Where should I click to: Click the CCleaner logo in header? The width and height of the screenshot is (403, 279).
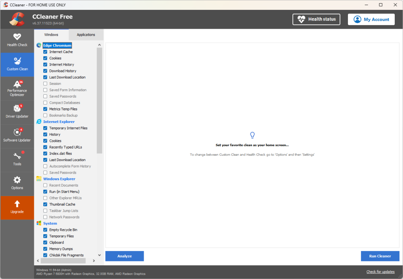click(17, 19)
